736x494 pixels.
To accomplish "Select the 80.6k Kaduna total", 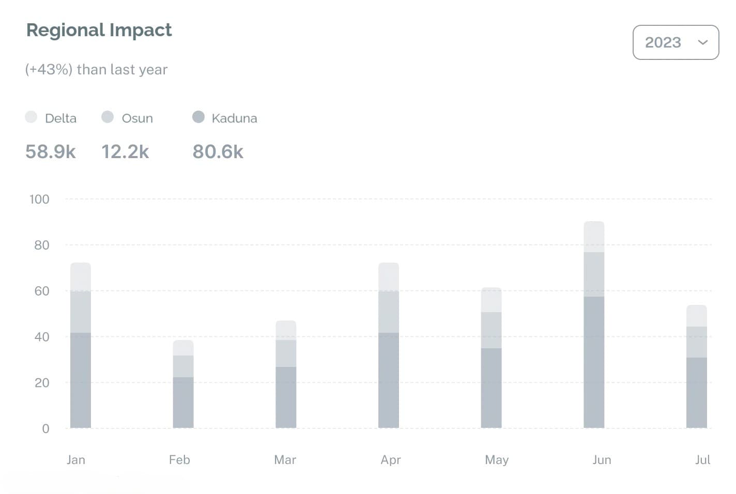I will tap(218, 151).
